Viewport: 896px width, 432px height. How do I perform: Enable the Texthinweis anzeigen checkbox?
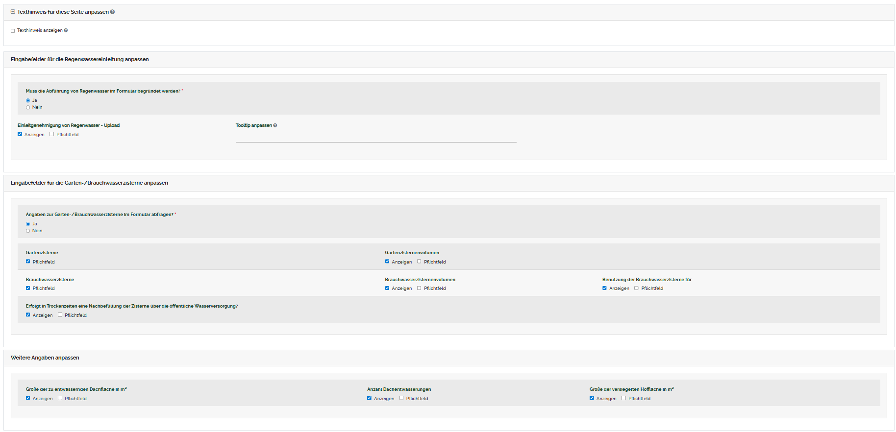coord(13,31)
